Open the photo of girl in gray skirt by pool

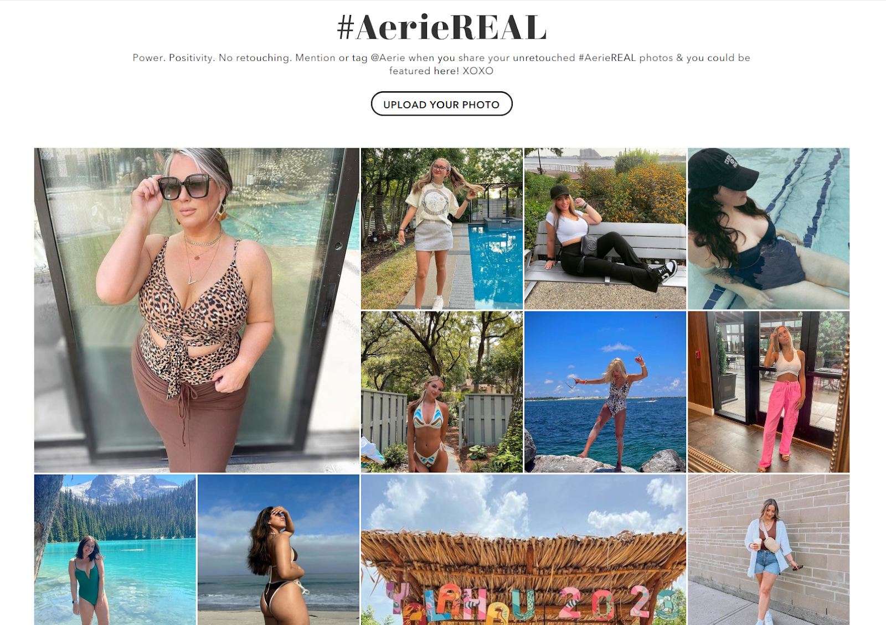pyautogui.click(x=442, y=228)
